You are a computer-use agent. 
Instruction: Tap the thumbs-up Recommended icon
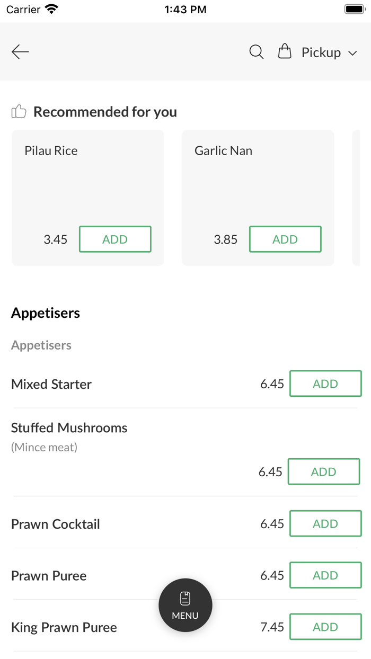19,111
